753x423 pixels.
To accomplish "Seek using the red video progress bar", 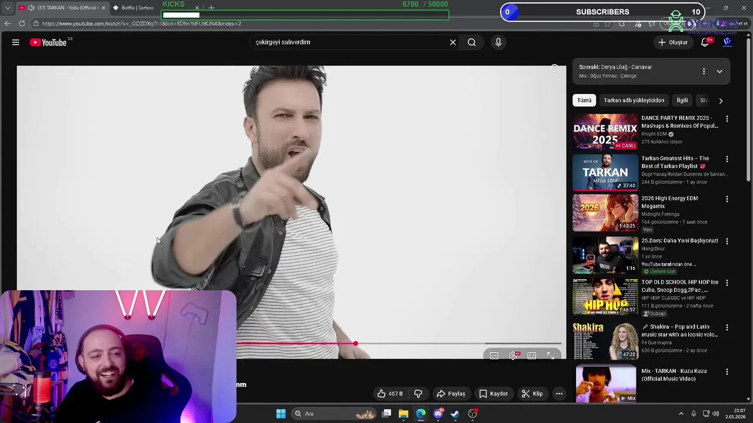I will click(x=399, y=344).
